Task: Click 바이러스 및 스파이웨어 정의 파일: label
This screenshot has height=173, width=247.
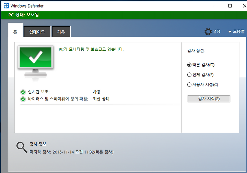Action: (x=58, y=99)
